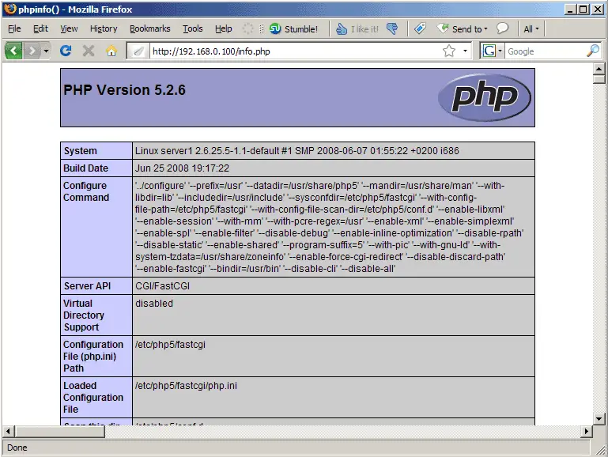Open the View menu
The height and width of the screenshot is (457, 608).
69,28
